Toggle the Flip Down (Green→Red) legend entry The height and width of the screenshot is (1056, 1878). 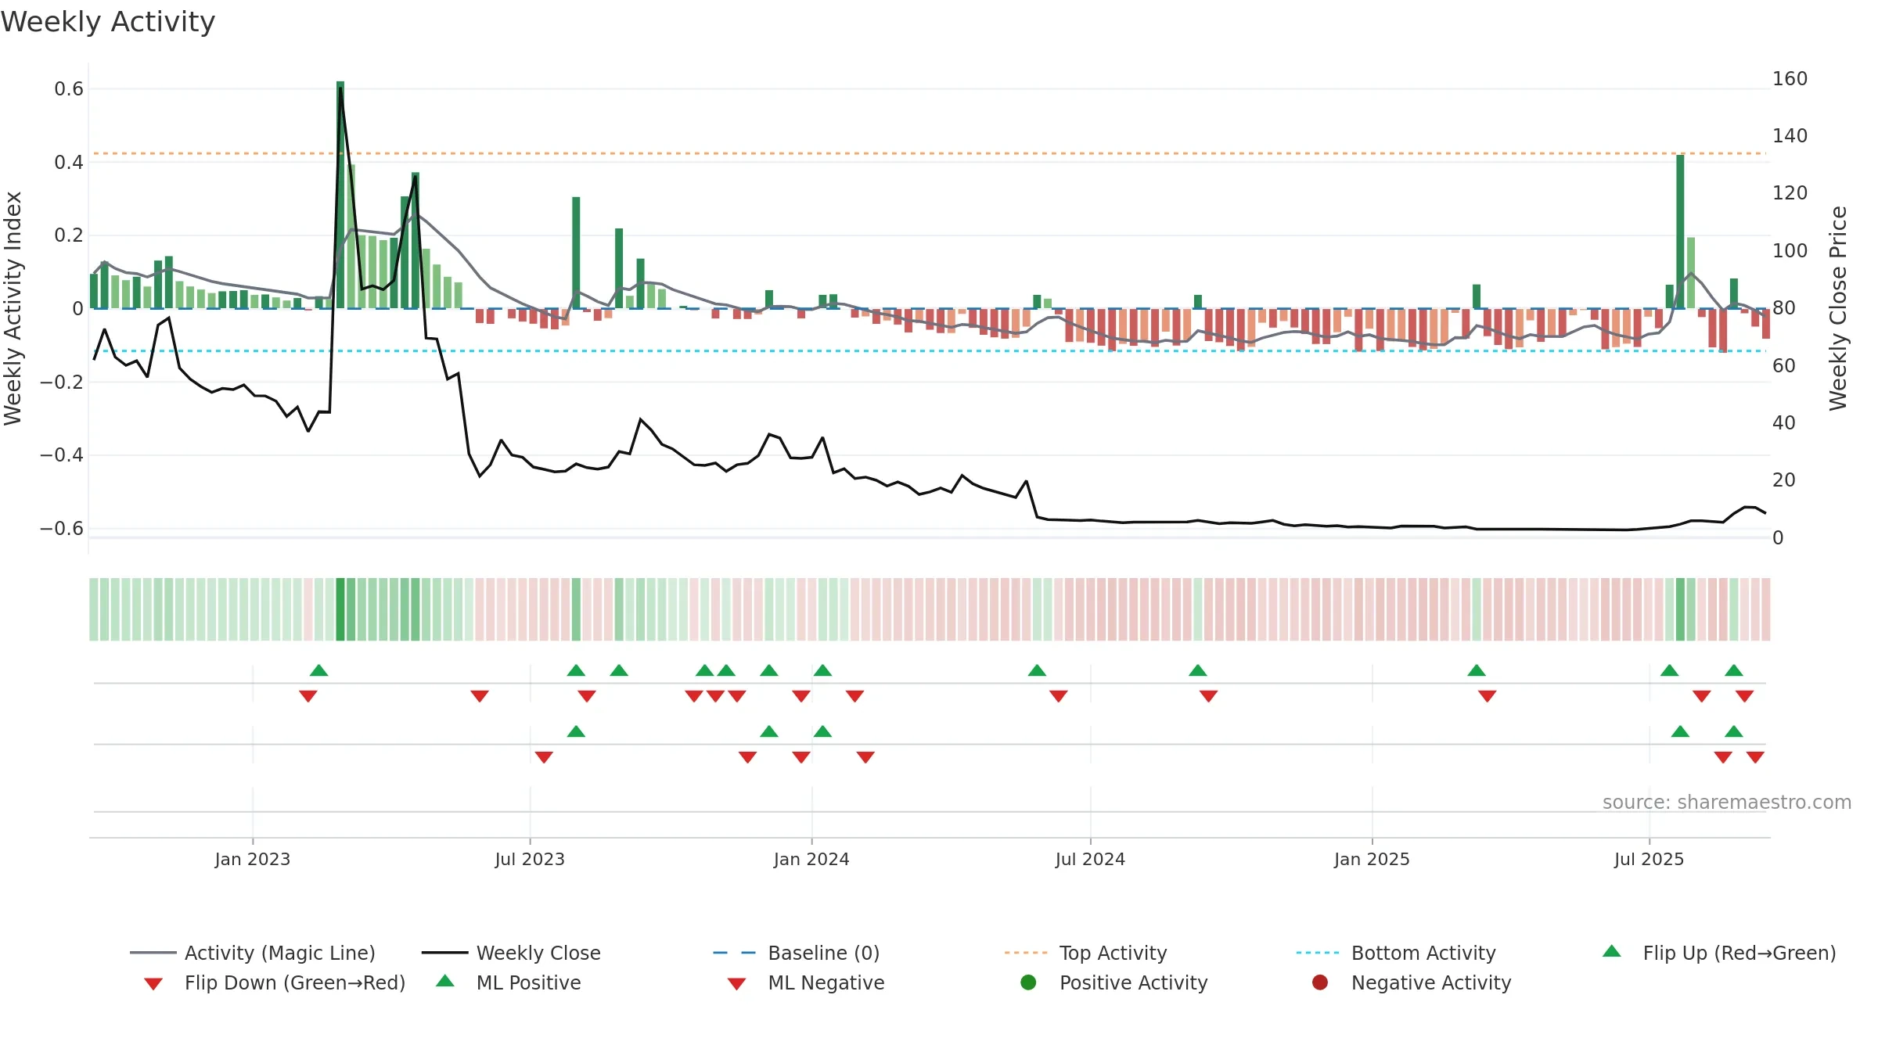point(274,982)
